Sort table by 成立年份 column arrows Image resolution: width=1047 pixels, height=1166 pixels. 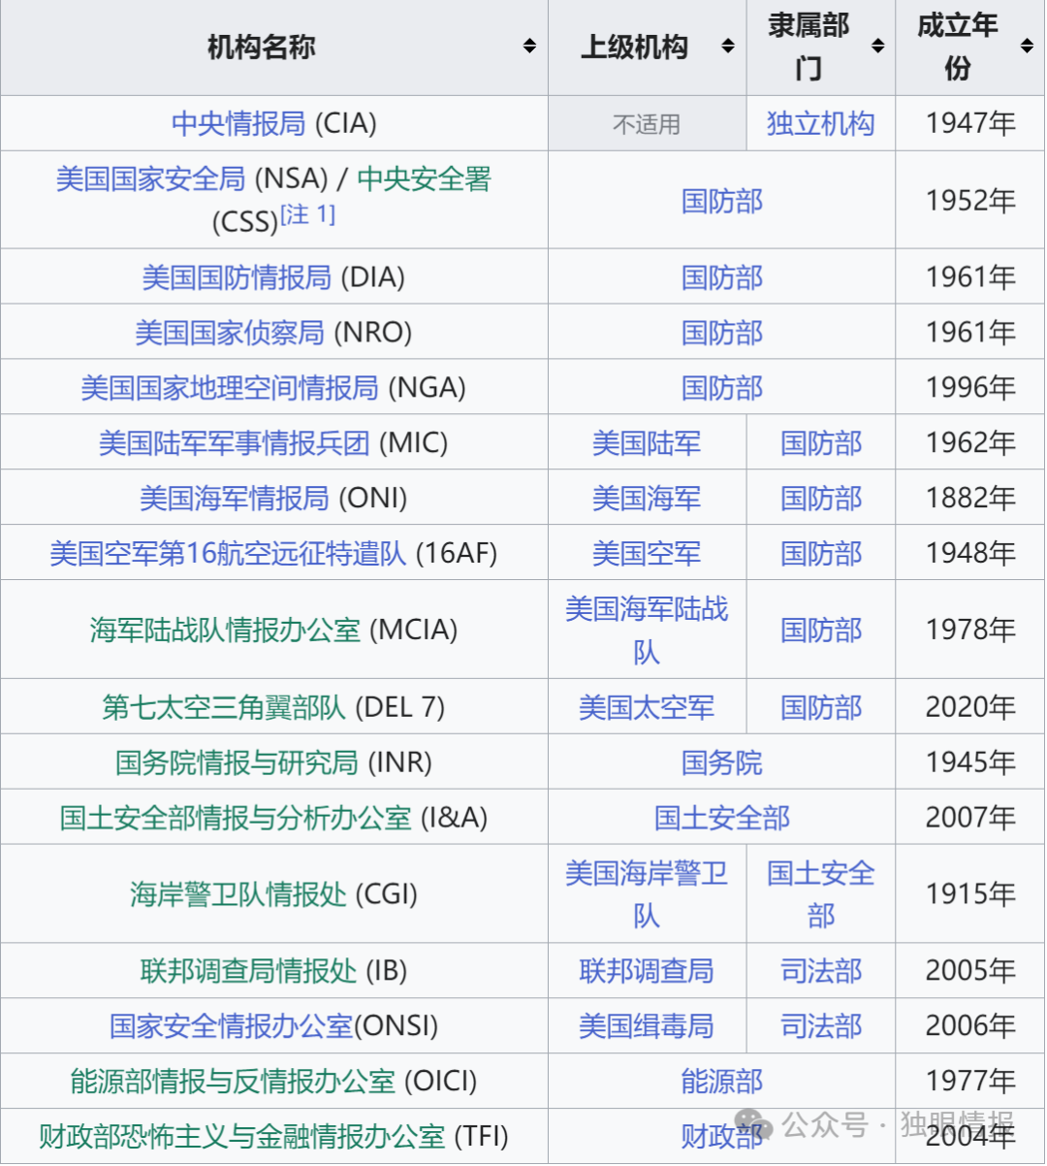pyautogui.click(x=1028, y=47)
